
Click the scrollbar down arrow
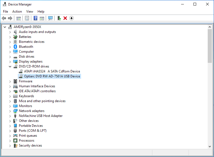click(210, 147)
